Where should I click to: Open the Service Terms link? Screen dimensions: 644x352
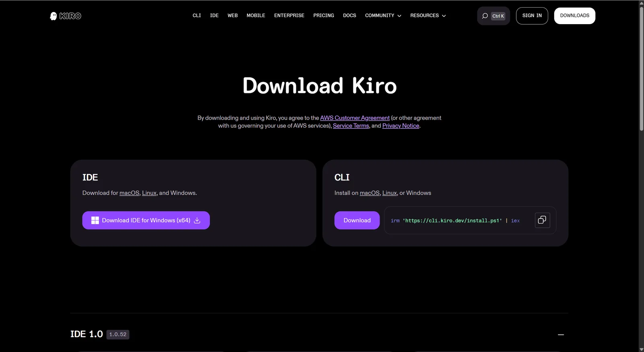pos(351,126)
